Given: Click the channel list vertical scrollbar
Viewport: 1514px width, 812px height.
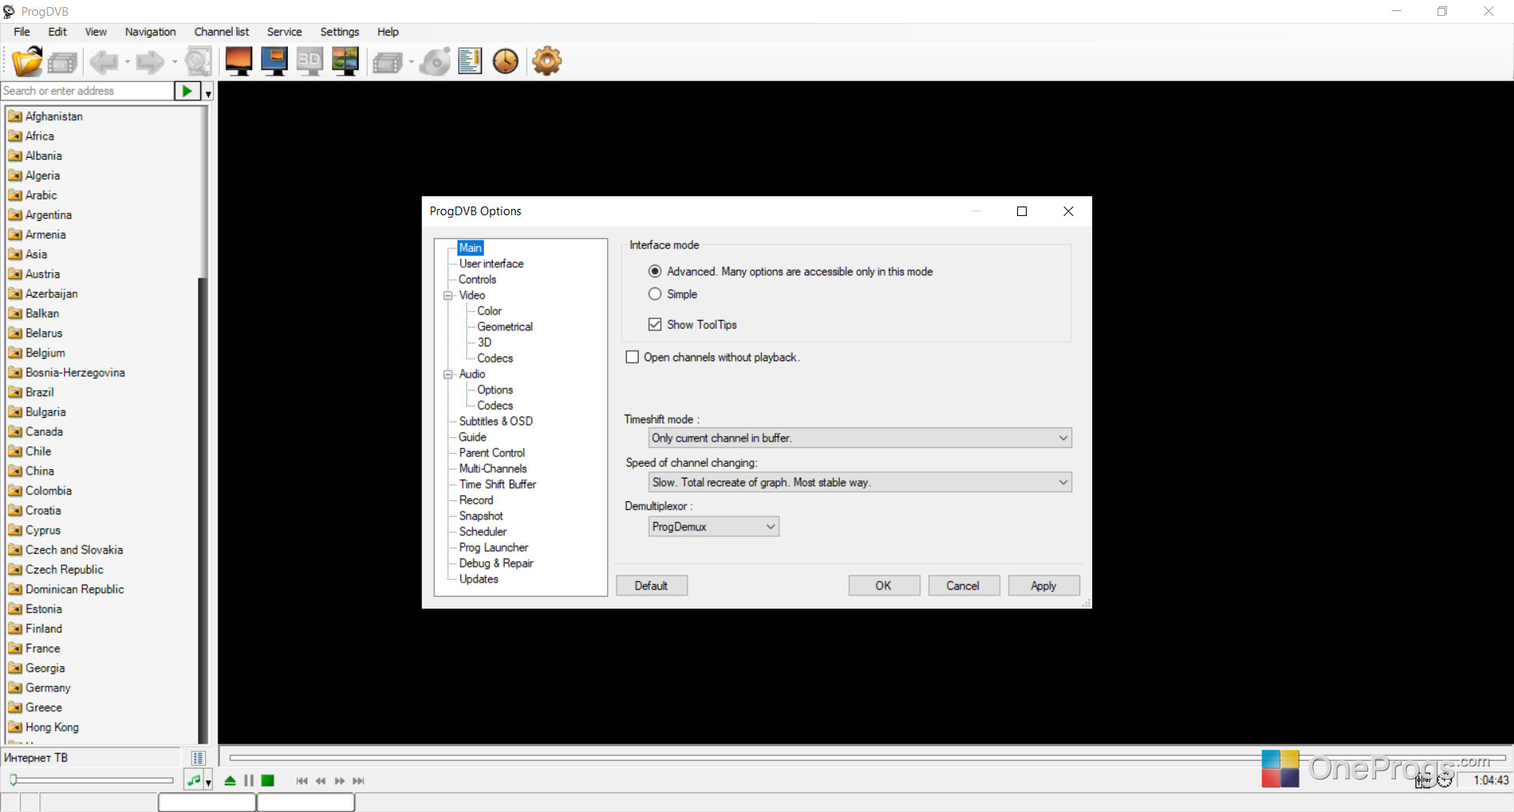Looking at the screenshot, I should pos(203,426).
